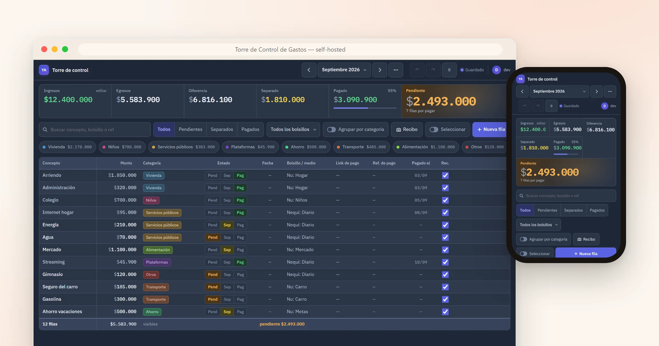The height and width of the screenshot is (346, 659).
Task: Click the search magnifier icon in desktop search
Action: point(45,130)
